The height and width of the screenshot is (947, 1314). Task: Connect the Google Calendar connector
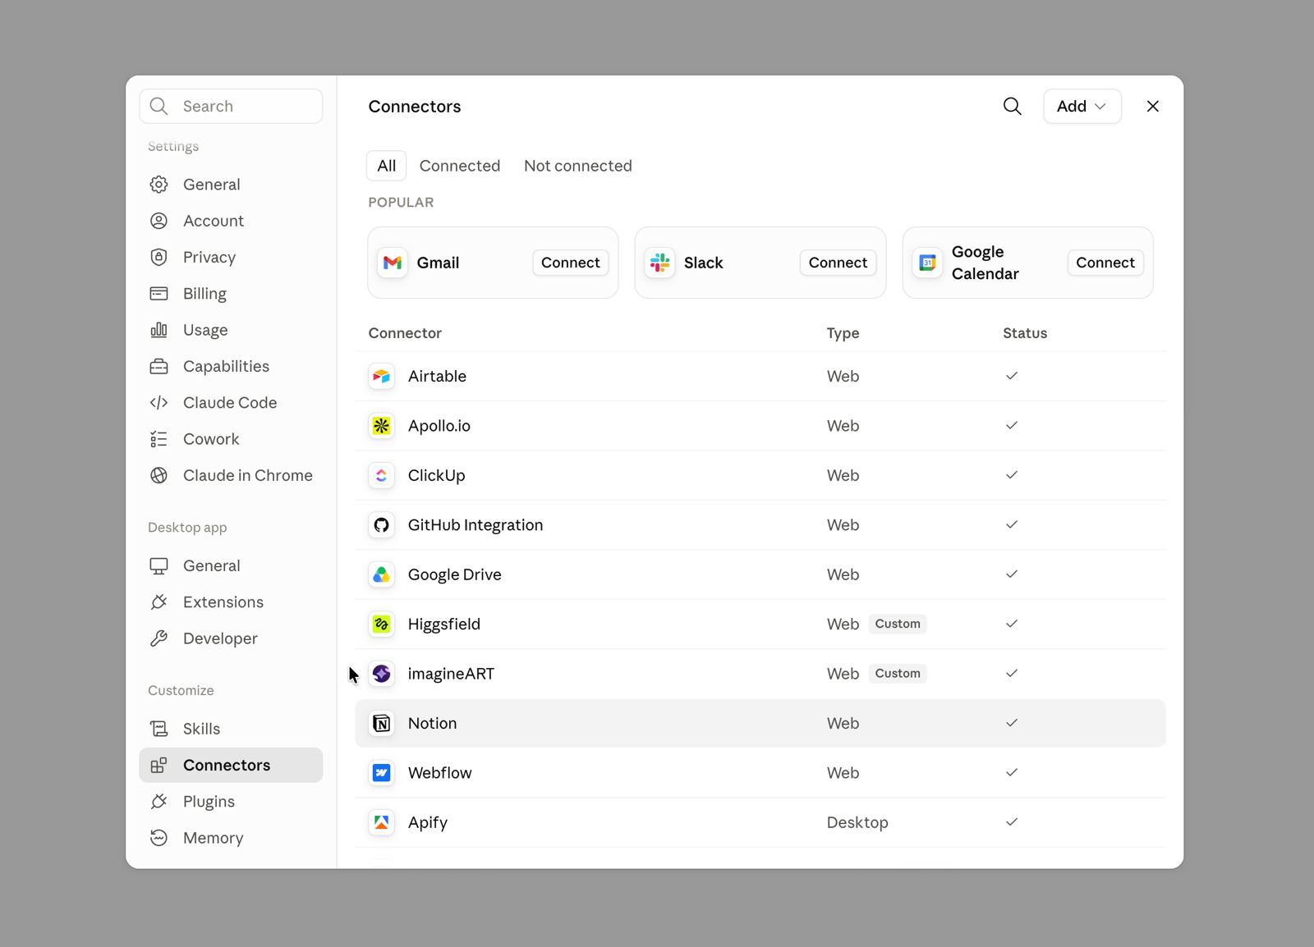(x=1105, y=263)
